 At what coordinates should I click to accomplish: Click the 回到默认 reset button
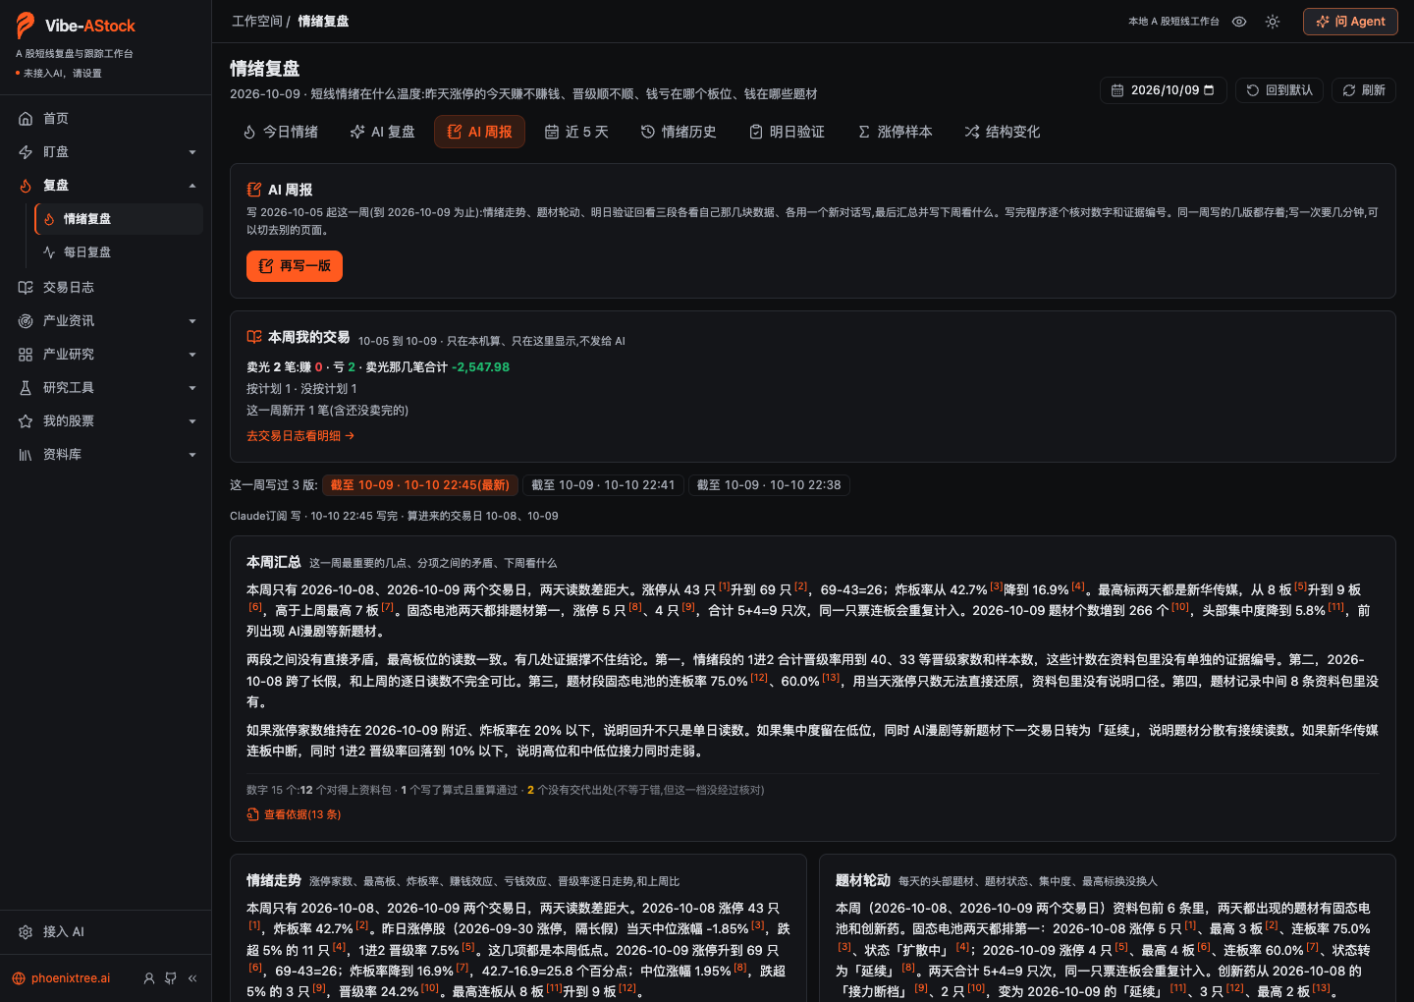pyautogui.click(x=1279, y=90)
